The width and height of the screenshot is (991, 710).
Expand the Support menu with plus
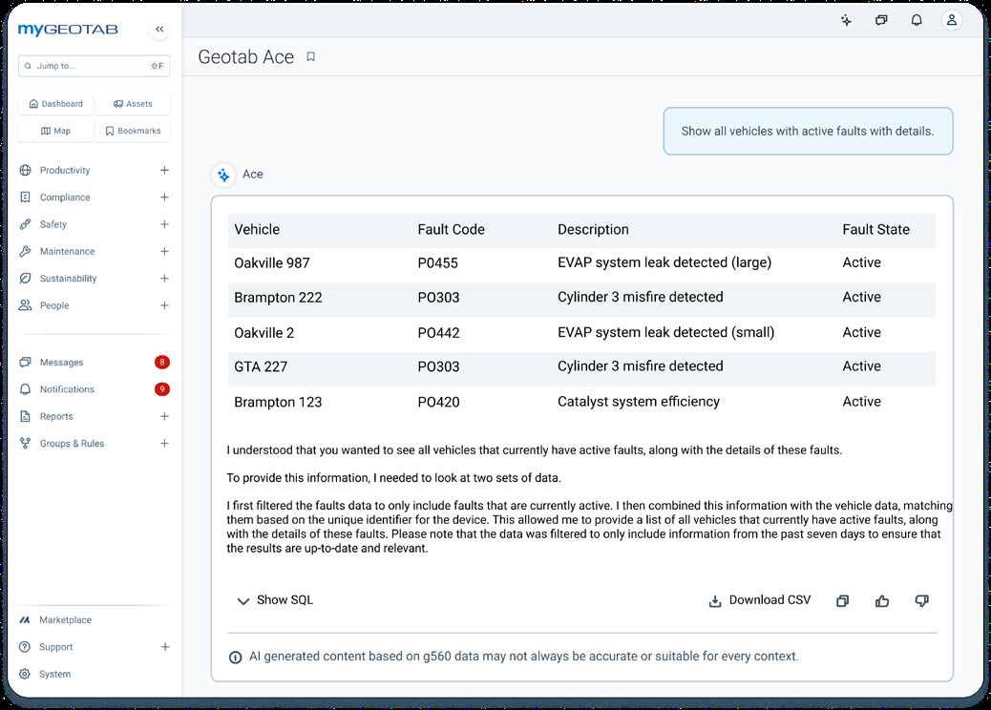(x=164, y=647)
